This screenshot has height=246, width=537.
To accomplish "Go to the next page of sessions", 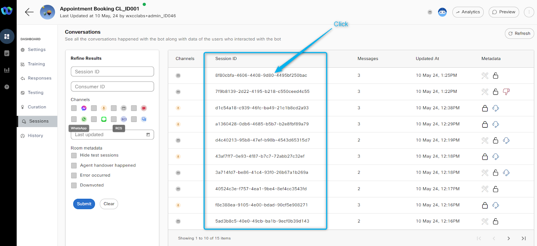I will point(508,238).
